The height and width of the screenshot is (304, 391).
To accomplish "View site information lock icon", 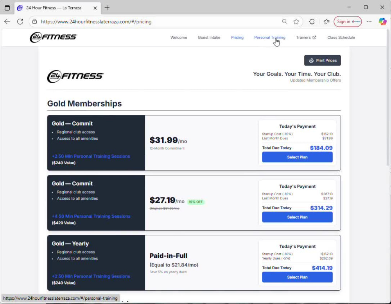I will [35, 22].
